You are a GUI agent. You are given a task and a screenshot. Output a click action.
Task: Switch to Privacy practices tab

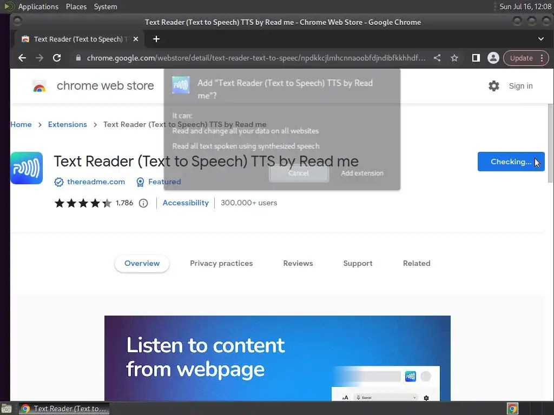pyautogui.click(x=221, y=263)
